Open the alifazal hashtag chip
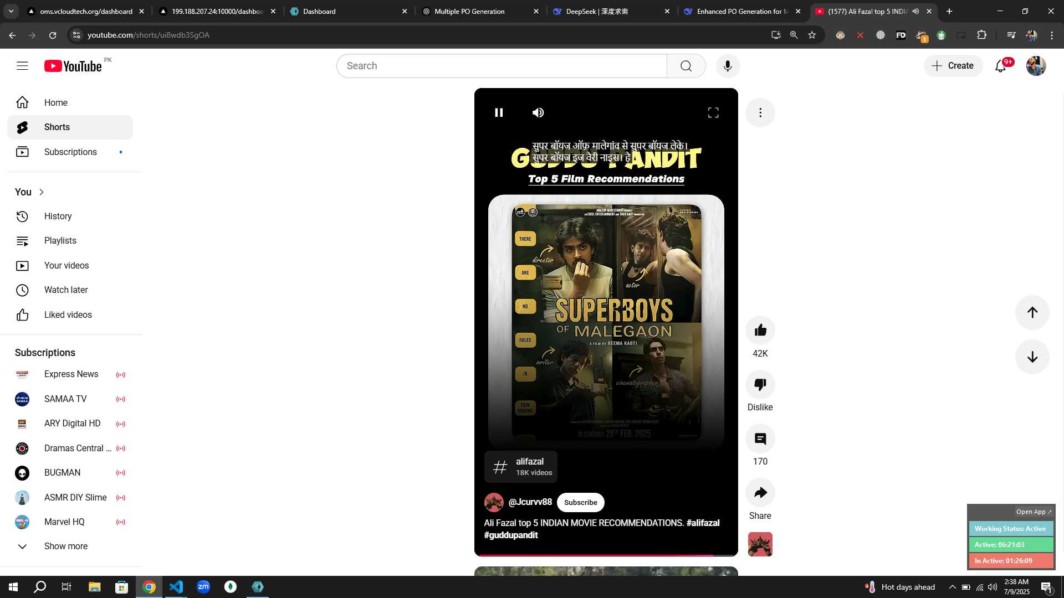Image resolution: width=1064 pixels, height=598 pixels. 521,467
